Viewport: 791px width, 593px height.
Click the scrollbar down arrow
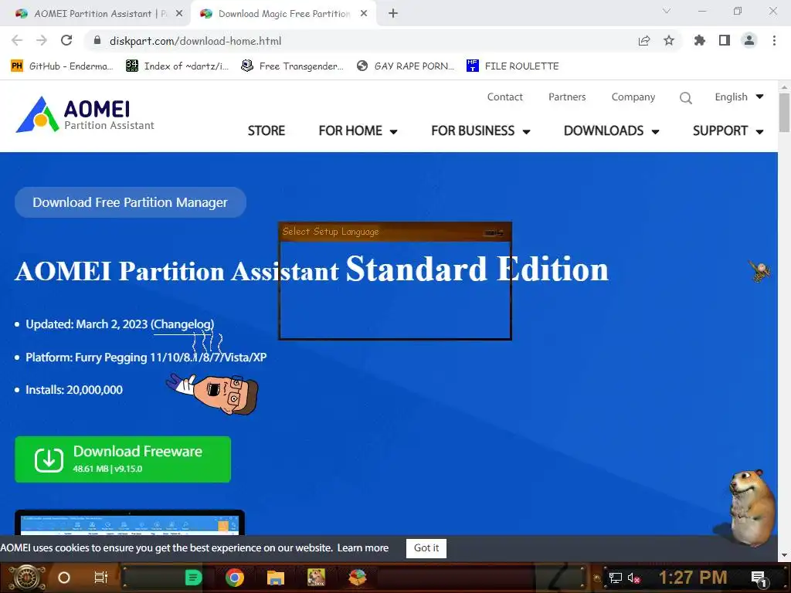click(x=784, y=555)
